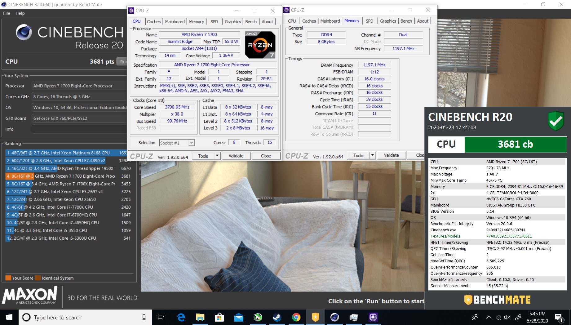Open Microsoft Store from the taskbar
The width and height of the screenshot is (571, 325).
click(x=219, y=317)
